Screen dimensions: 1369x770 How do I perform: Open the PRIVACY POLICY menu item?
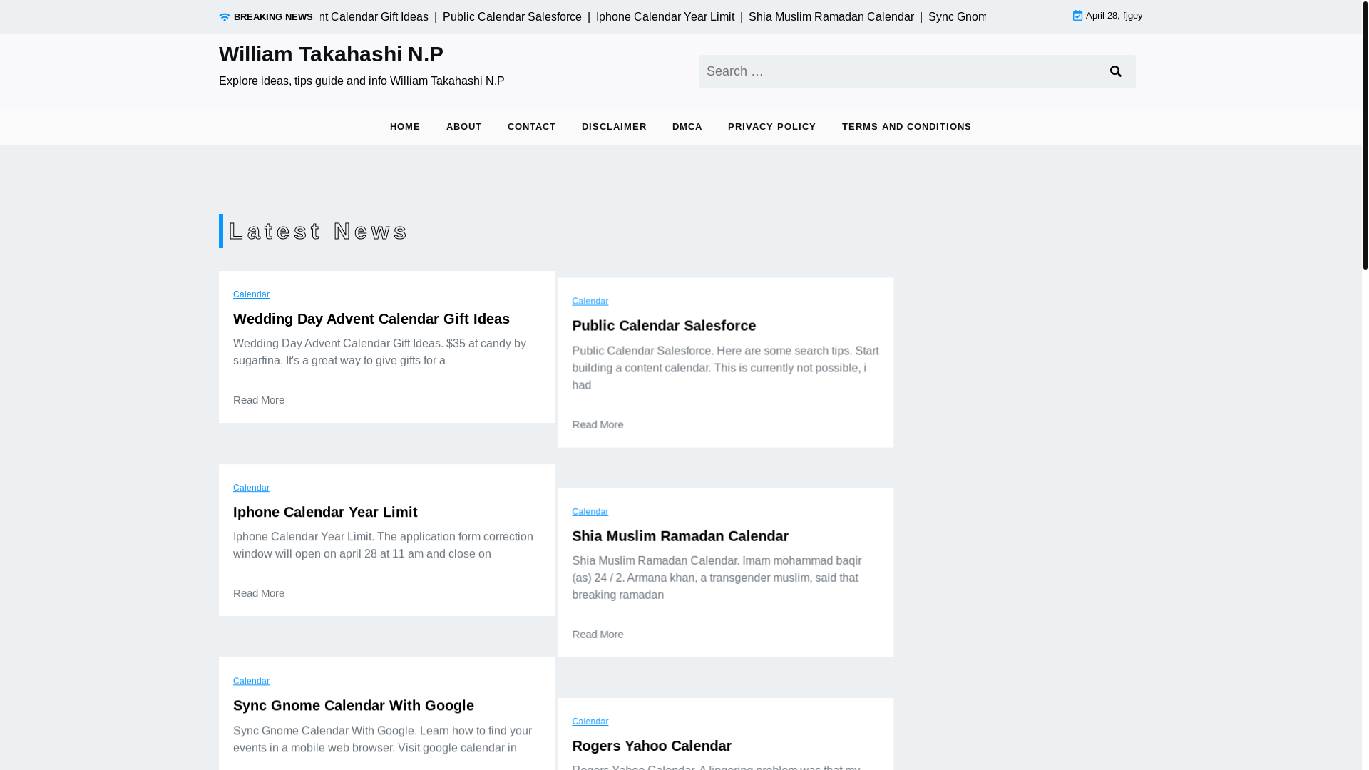click(772, 127)
